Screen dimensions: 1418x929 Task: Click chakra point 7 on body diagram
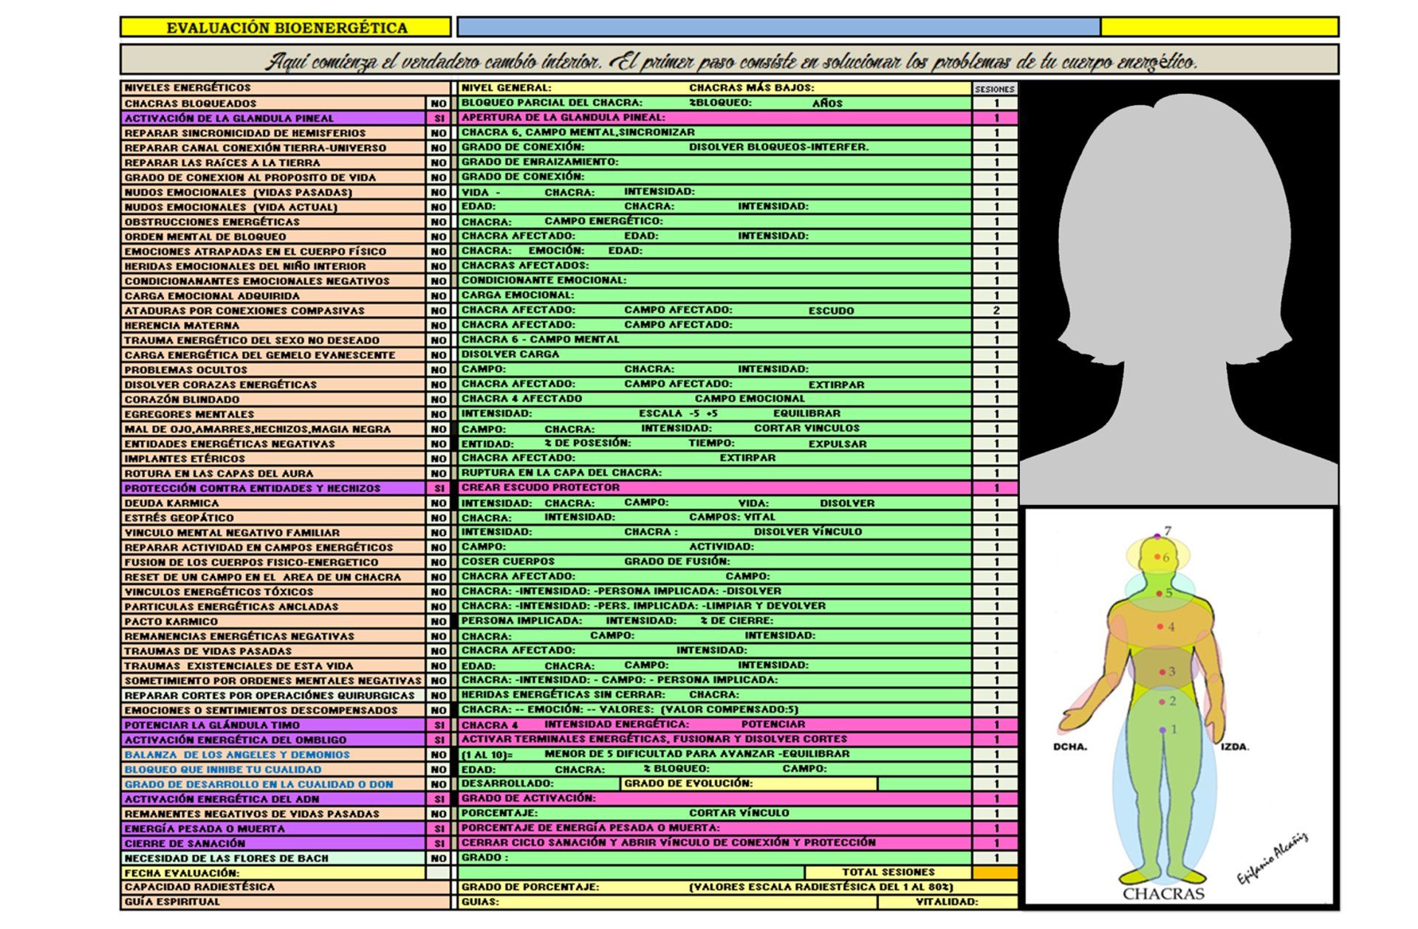[x=1157, y=535]
